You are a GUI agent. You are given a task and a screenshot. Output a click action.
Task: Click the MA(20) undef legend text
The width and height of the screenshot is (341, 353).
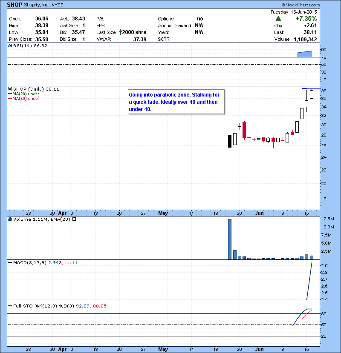(x=26, y=94)
